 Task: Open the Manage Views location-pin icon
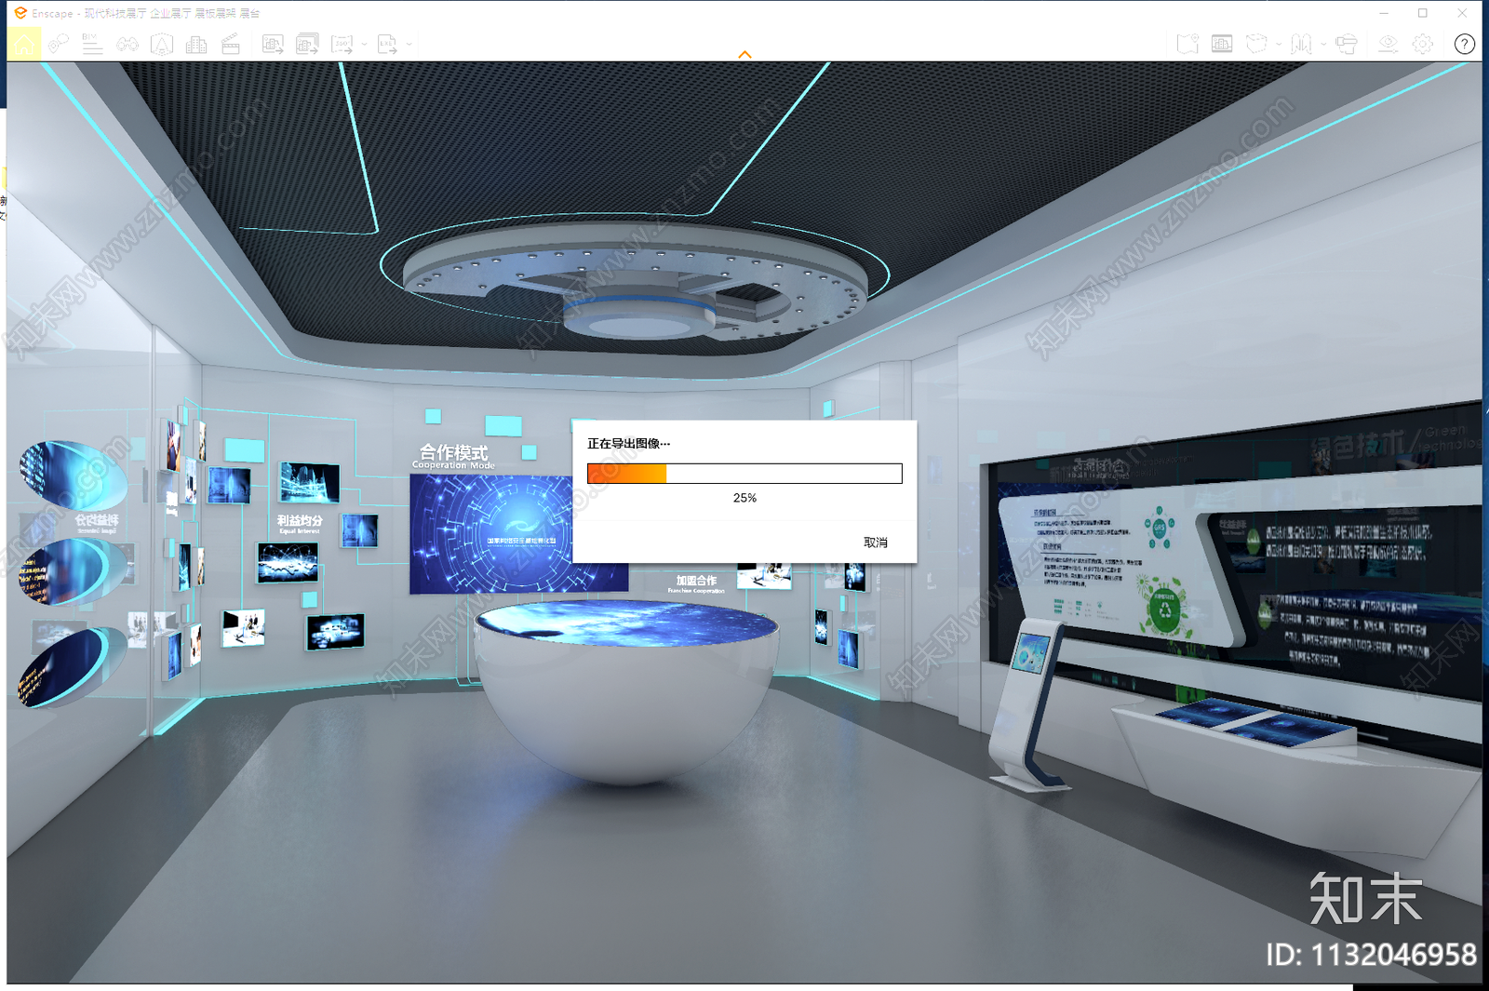tap(59, 44)
